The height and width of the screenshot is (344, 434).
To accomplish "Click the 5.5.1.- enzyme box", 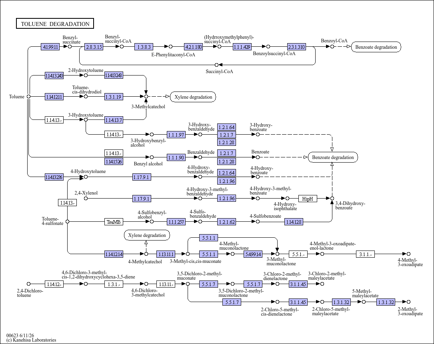I will pos(298,254).
